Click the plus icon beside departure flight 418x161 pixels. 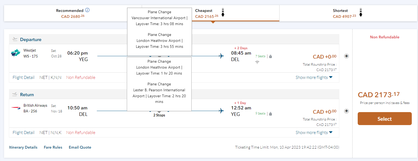(x=346, y=56)
